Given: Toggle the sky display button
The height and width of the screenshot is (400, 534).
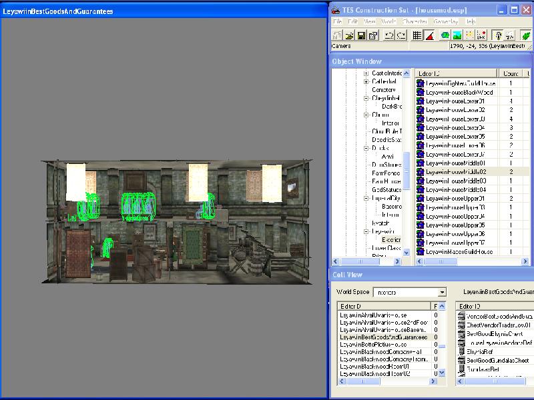Looking at the screenshot, I should tap(510, 35).
